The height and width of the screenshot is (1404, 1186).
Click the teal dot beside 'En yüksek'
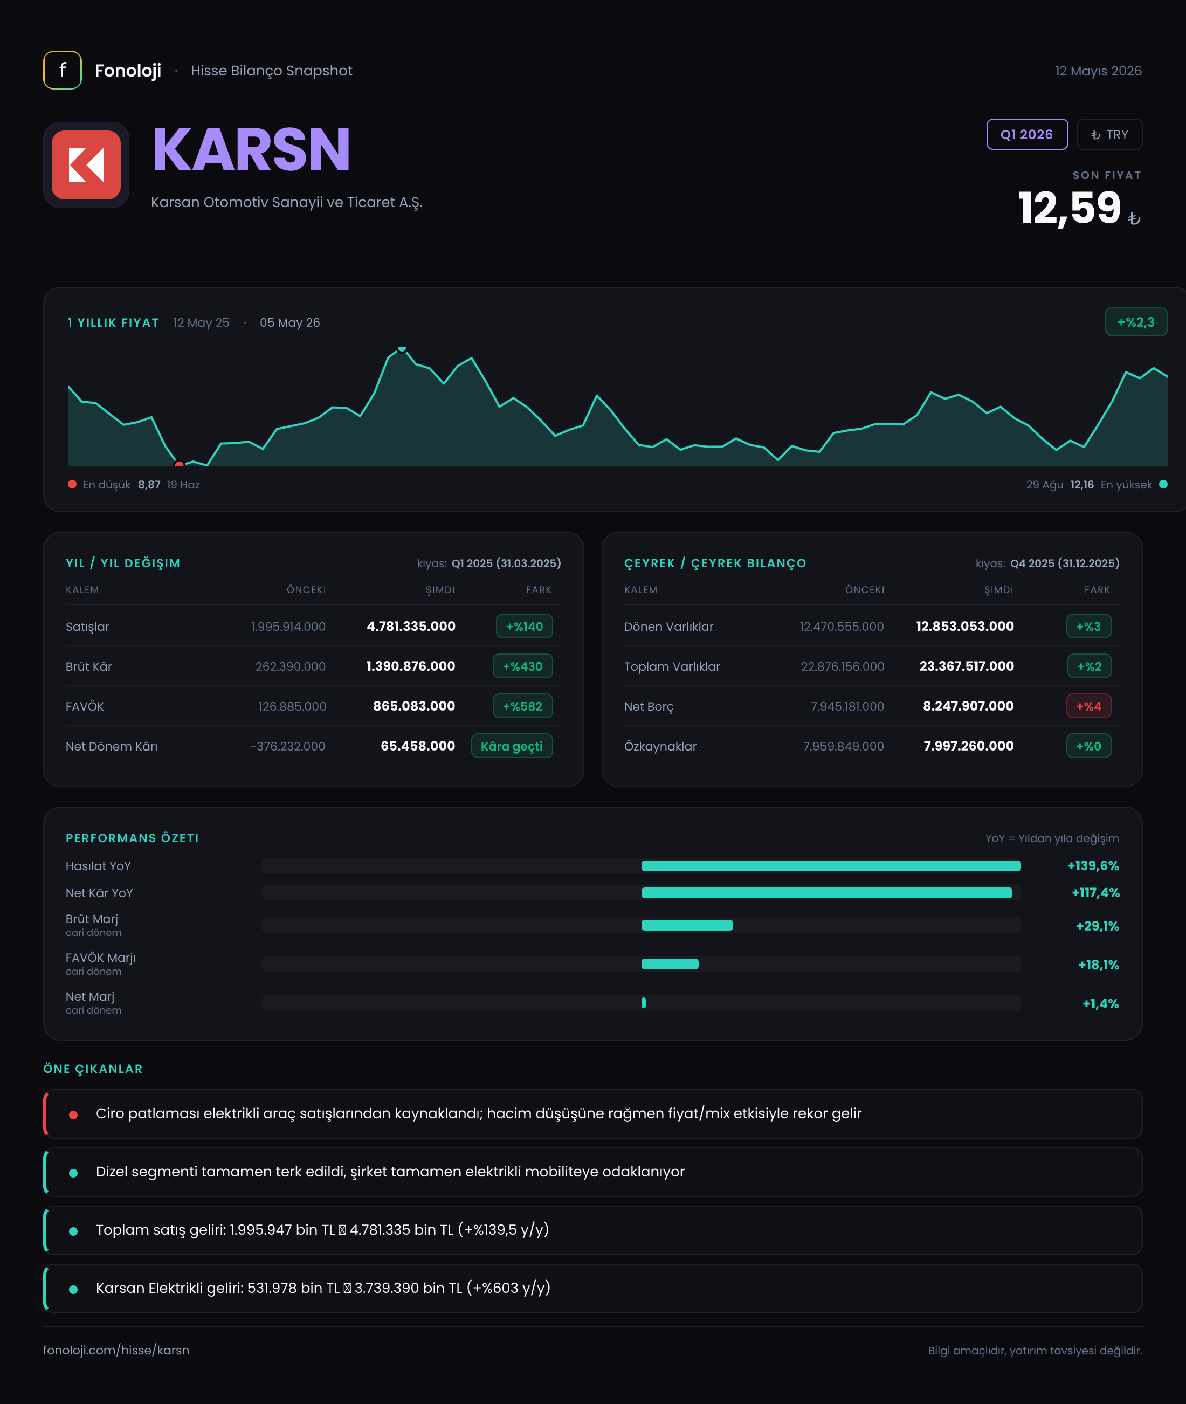(x=1163, y=484)
